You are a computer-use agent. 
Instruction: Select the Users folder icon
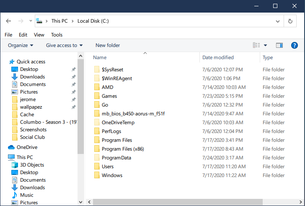coord(97,166)
